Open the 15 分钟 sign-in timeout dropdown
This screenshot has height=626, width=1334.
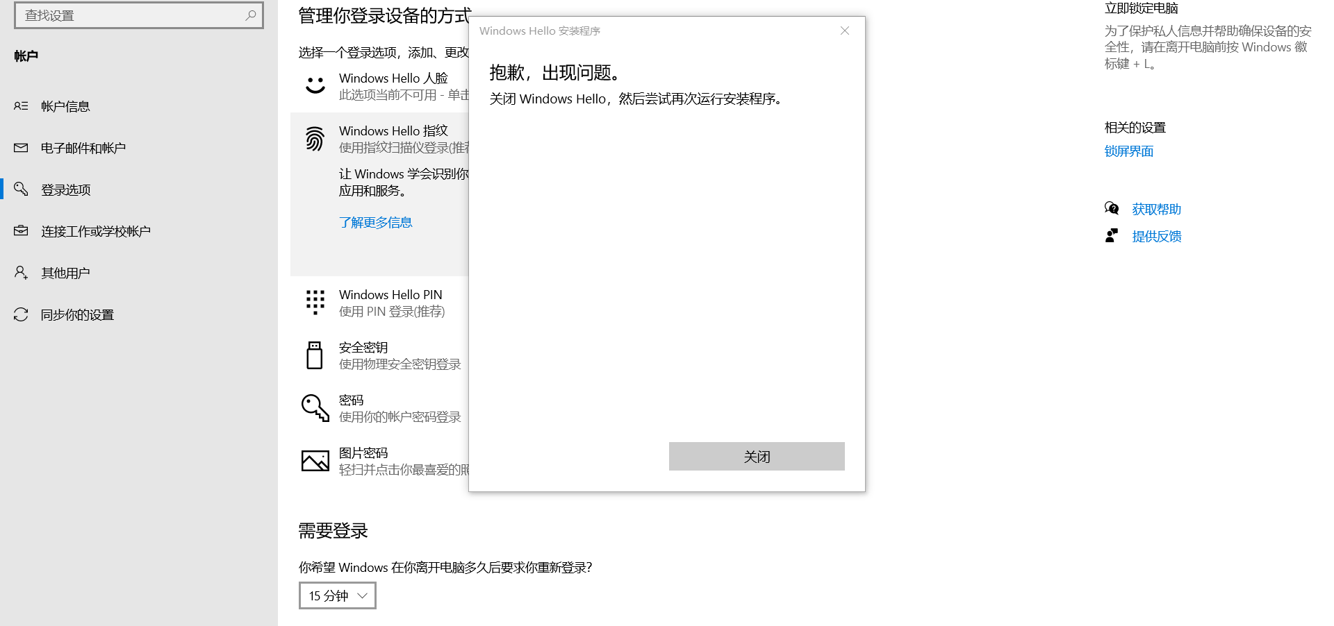pos(338,595)
